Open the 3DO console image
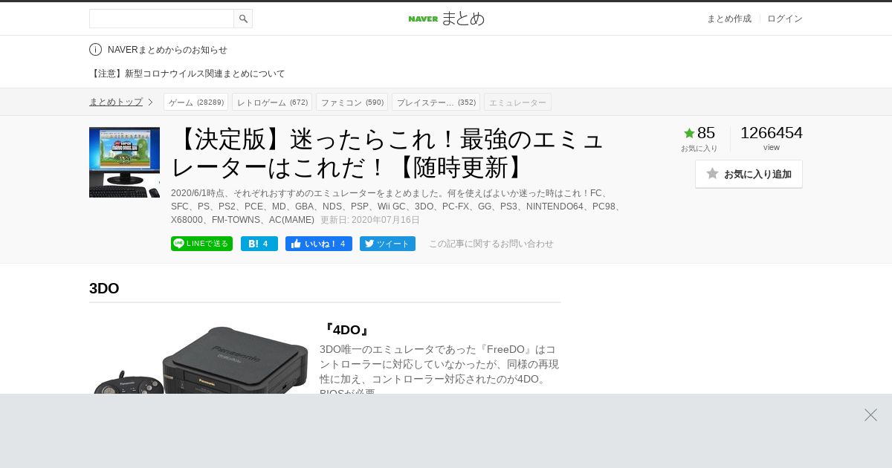The image size is (892, 468). pyautogui.click(x=201, y=360)
